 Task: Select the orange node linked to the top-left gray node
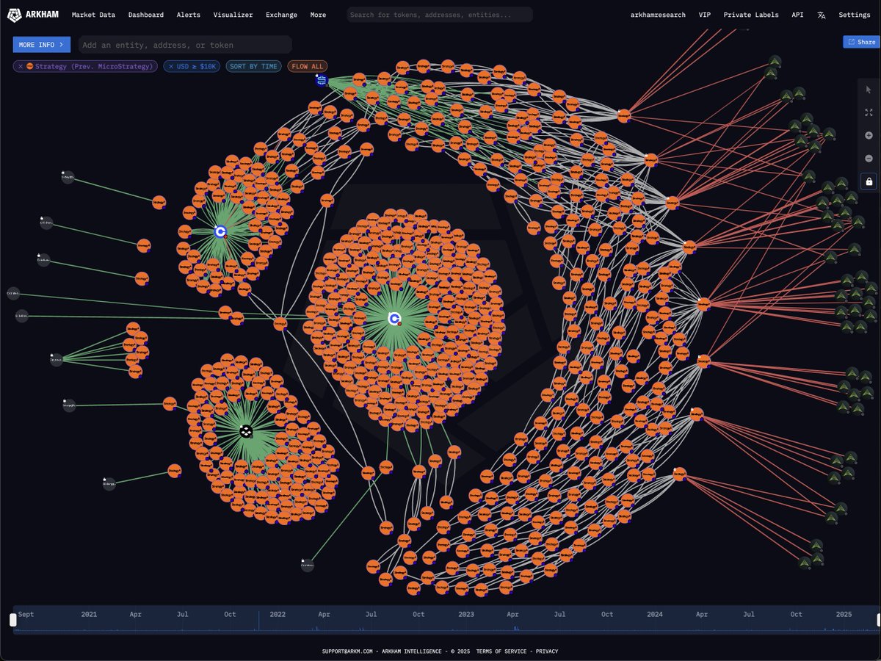click(x=159, y=202)
